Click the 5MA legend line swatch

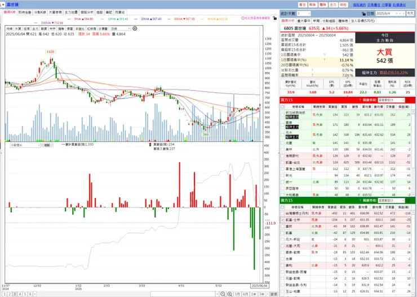(69, 19)
